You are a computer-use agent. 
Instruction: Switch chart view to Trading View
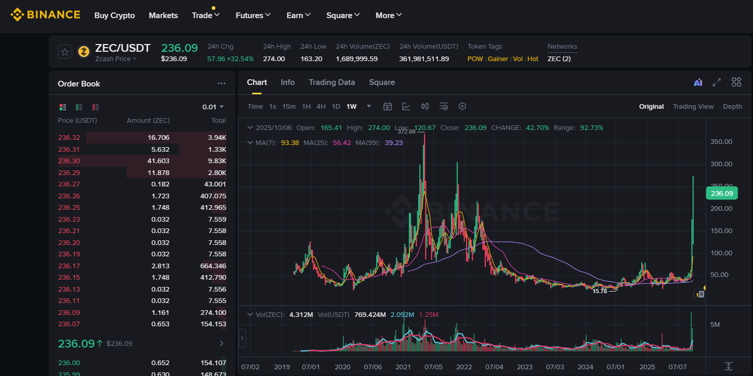(693, 107)
